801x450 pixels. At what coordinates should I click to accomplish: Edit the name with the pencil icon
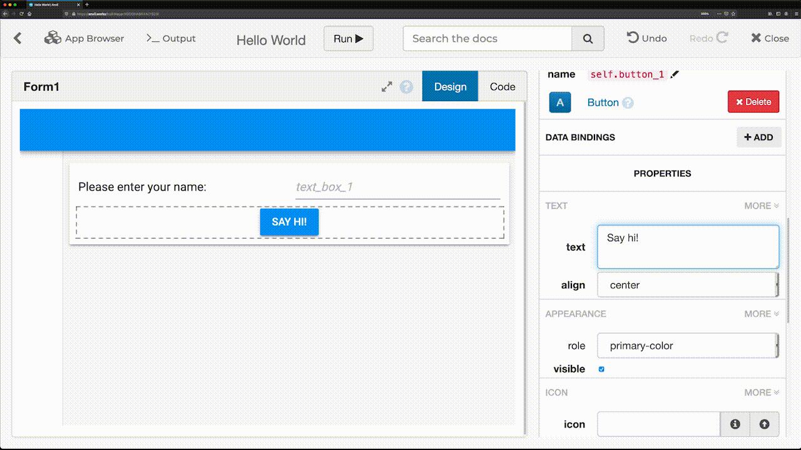pos(674,74)
